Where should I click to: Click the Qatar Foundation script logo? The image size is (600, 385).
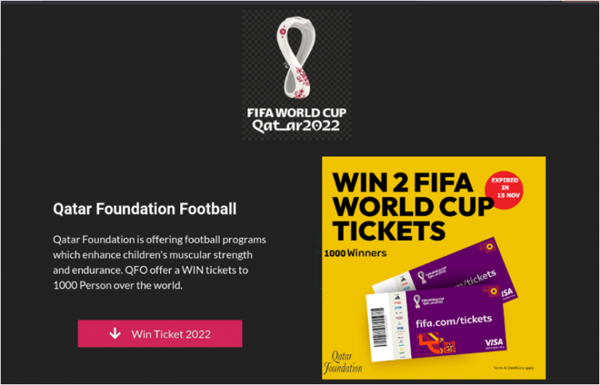343,361
